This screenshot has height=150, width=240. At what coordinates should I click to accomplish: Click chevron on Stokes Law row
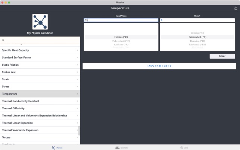tap(77, 72)
